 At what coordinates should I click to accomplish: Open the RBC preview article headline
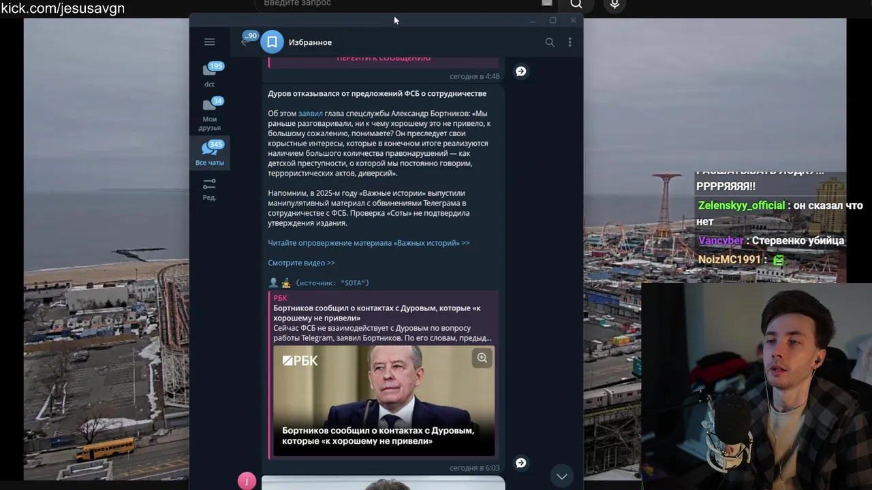coord(377,313)
